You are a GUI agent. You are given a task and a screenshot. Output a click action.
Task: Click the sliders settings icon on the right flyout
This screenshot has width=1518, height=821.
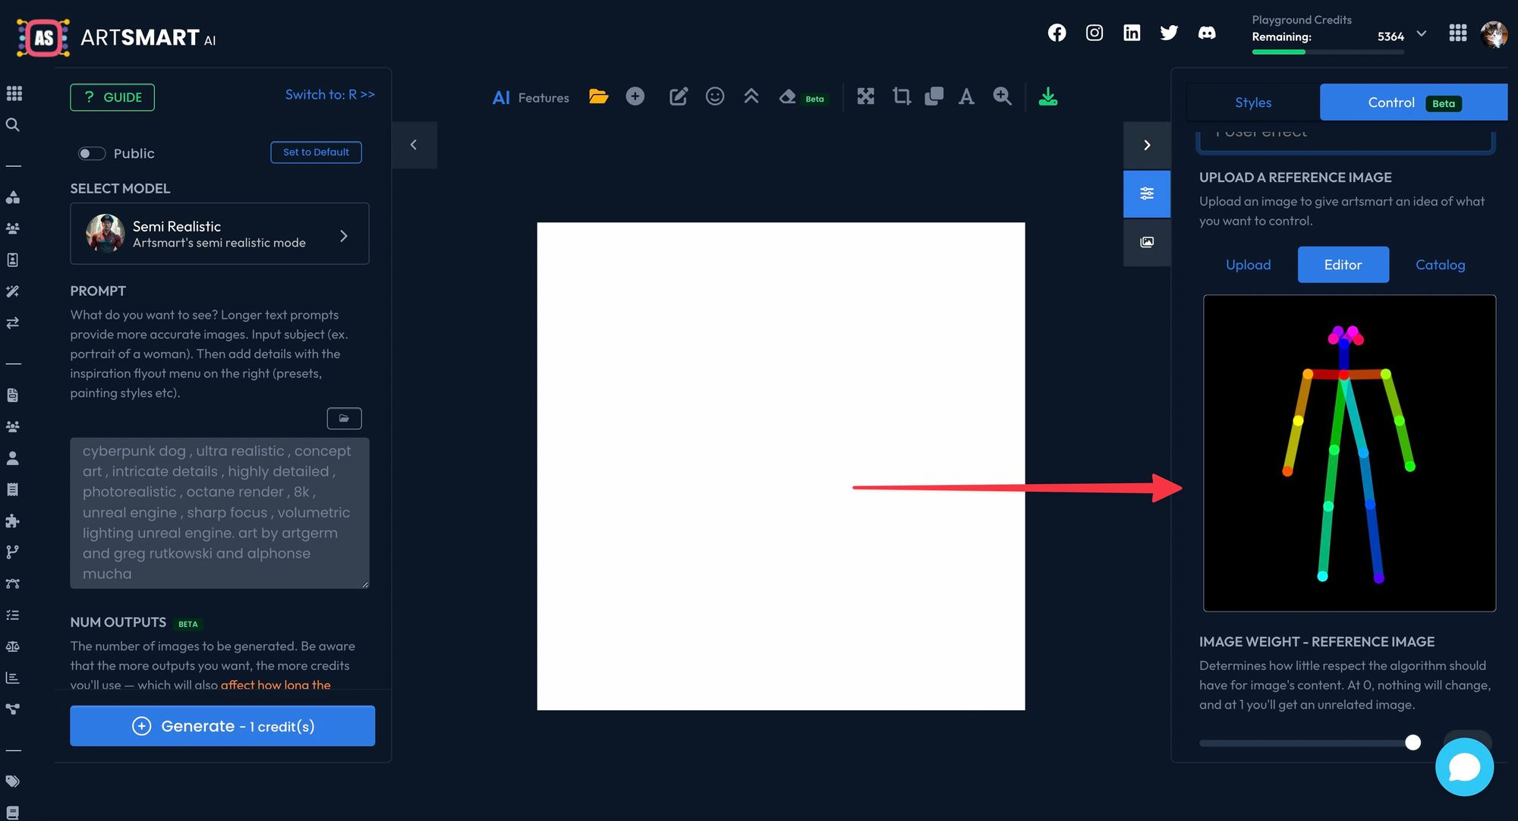point(1147,193)
